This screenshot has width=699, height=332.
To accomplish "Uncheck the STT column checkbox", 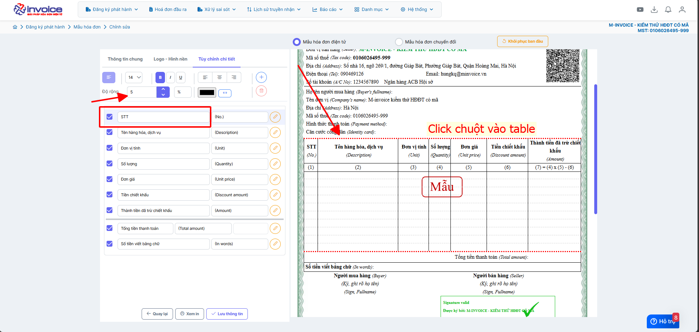I will 110,117.
